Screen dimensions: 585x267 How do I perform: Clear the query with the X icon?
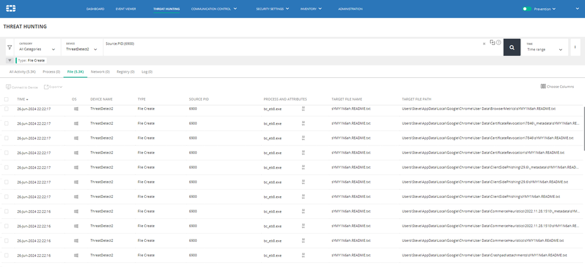[x=484, y=43]
